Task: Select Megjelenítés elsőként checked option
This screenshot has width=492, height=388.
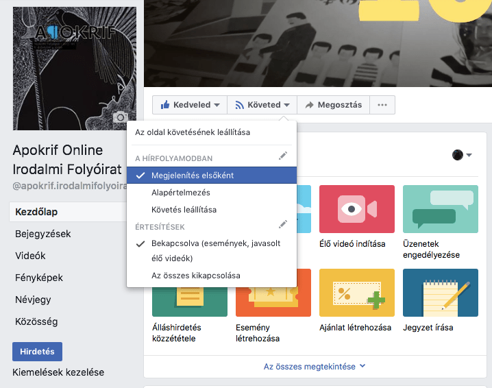Action: tap(212, 175)
